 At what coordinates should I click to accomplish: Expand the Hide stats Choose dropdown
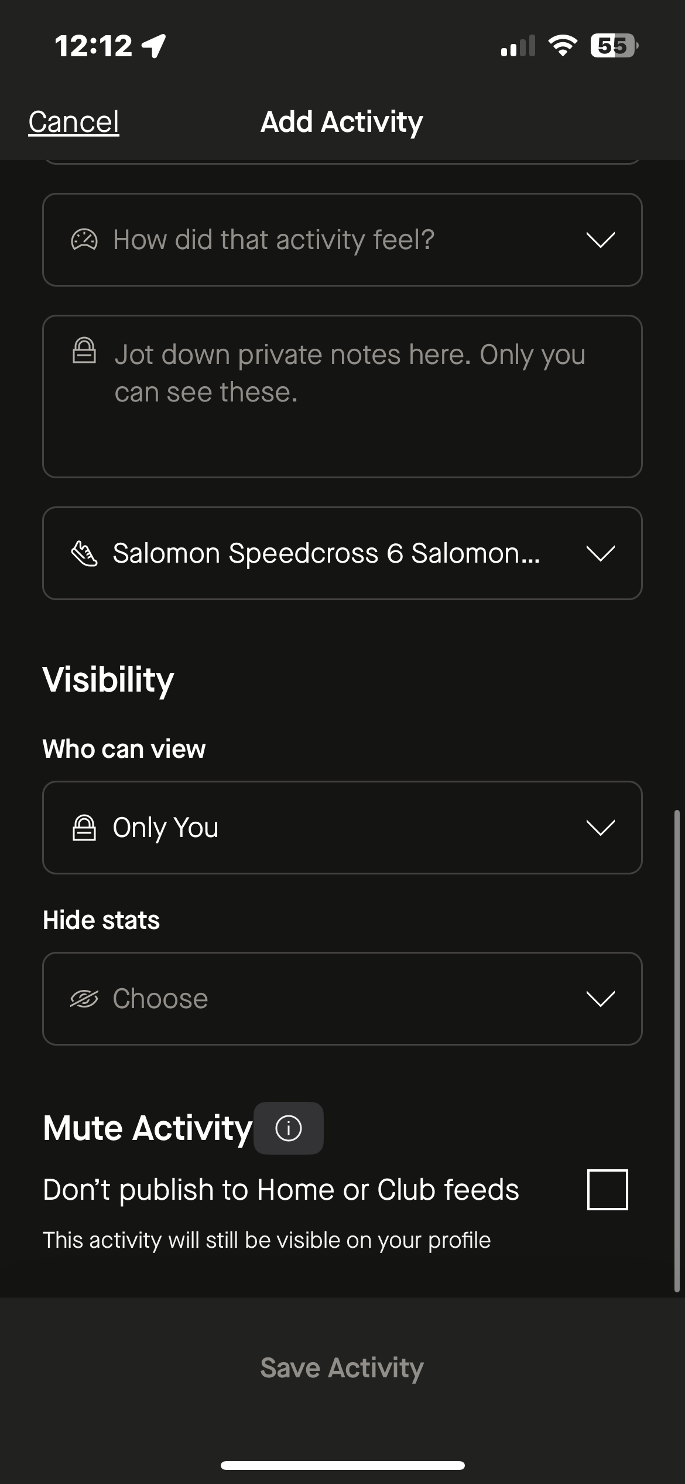click(600, 999)
